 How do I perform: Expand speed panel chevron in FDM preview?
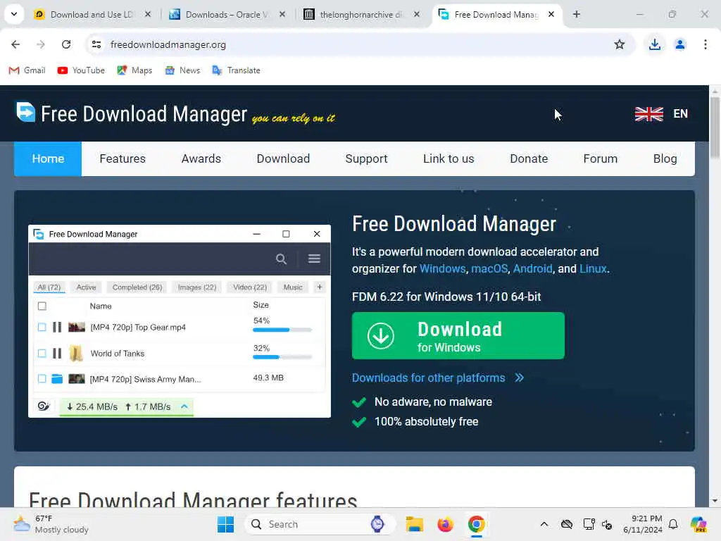pos(184,406)
